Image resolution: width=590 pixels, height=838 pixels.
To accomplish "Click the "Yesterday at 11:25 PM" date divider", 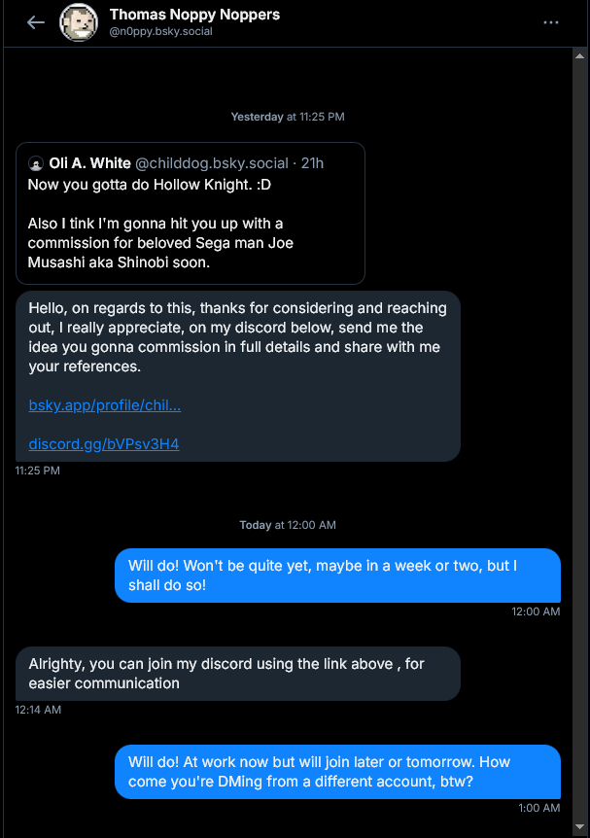I will pyautogui.click(x=288, y=117).
